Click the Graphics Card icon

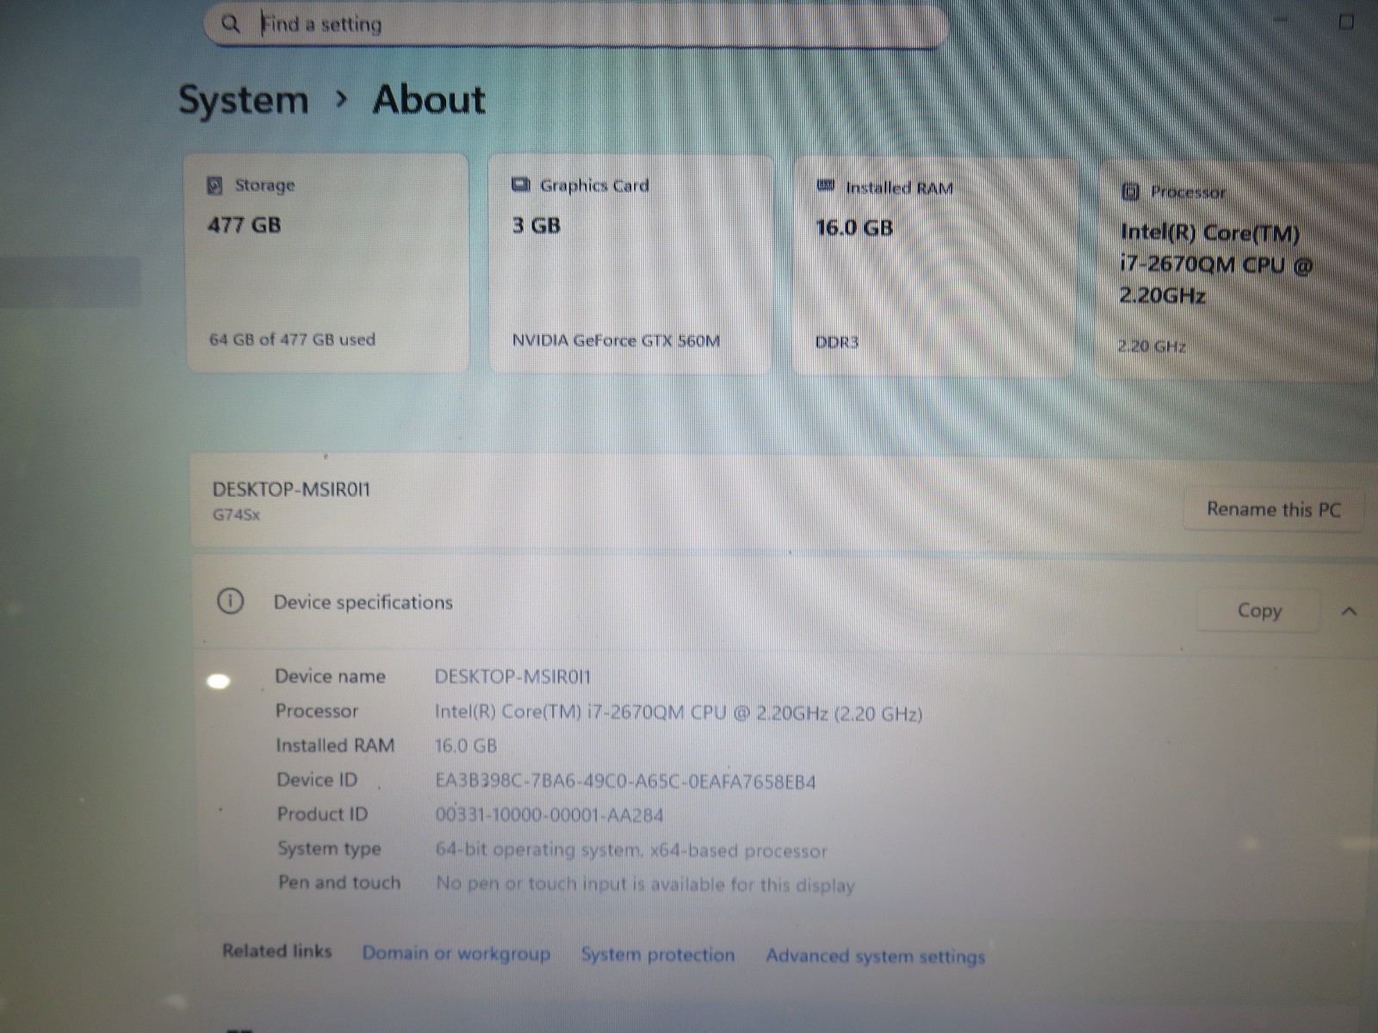[521, 185]
